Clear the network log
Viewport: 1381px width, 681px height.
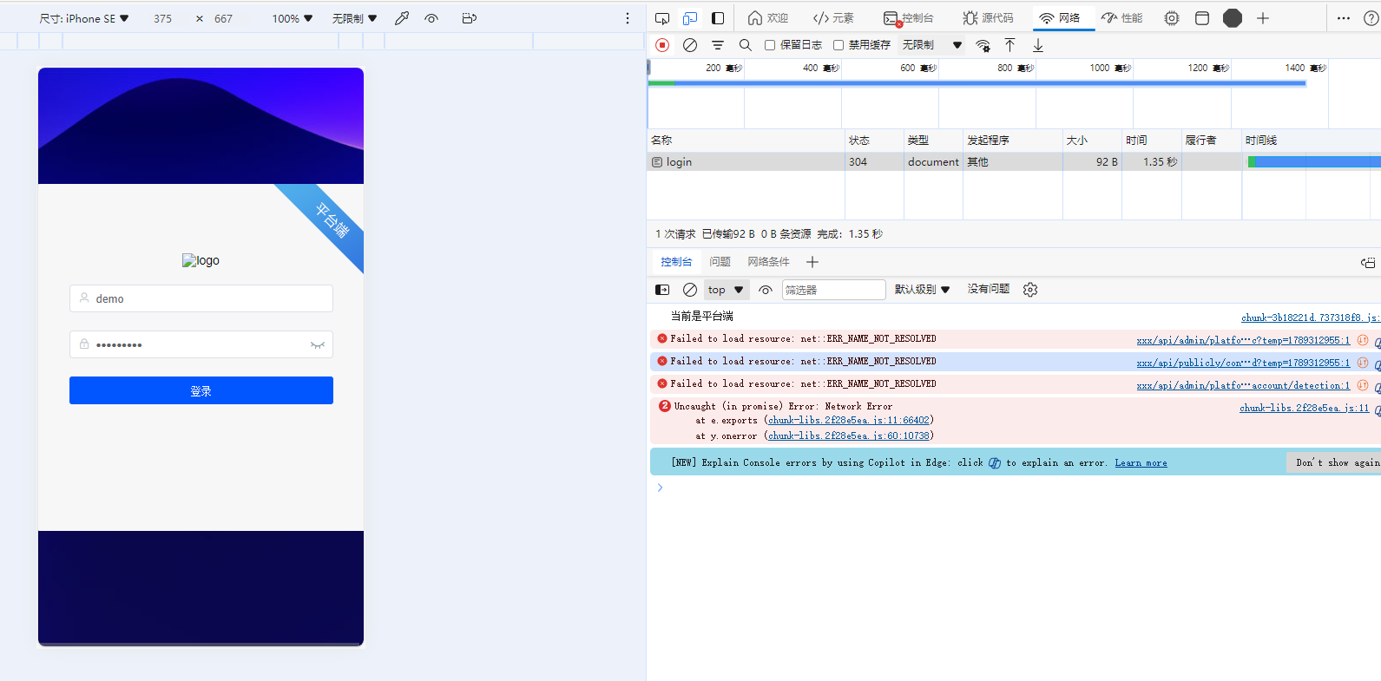click(690, 45)
